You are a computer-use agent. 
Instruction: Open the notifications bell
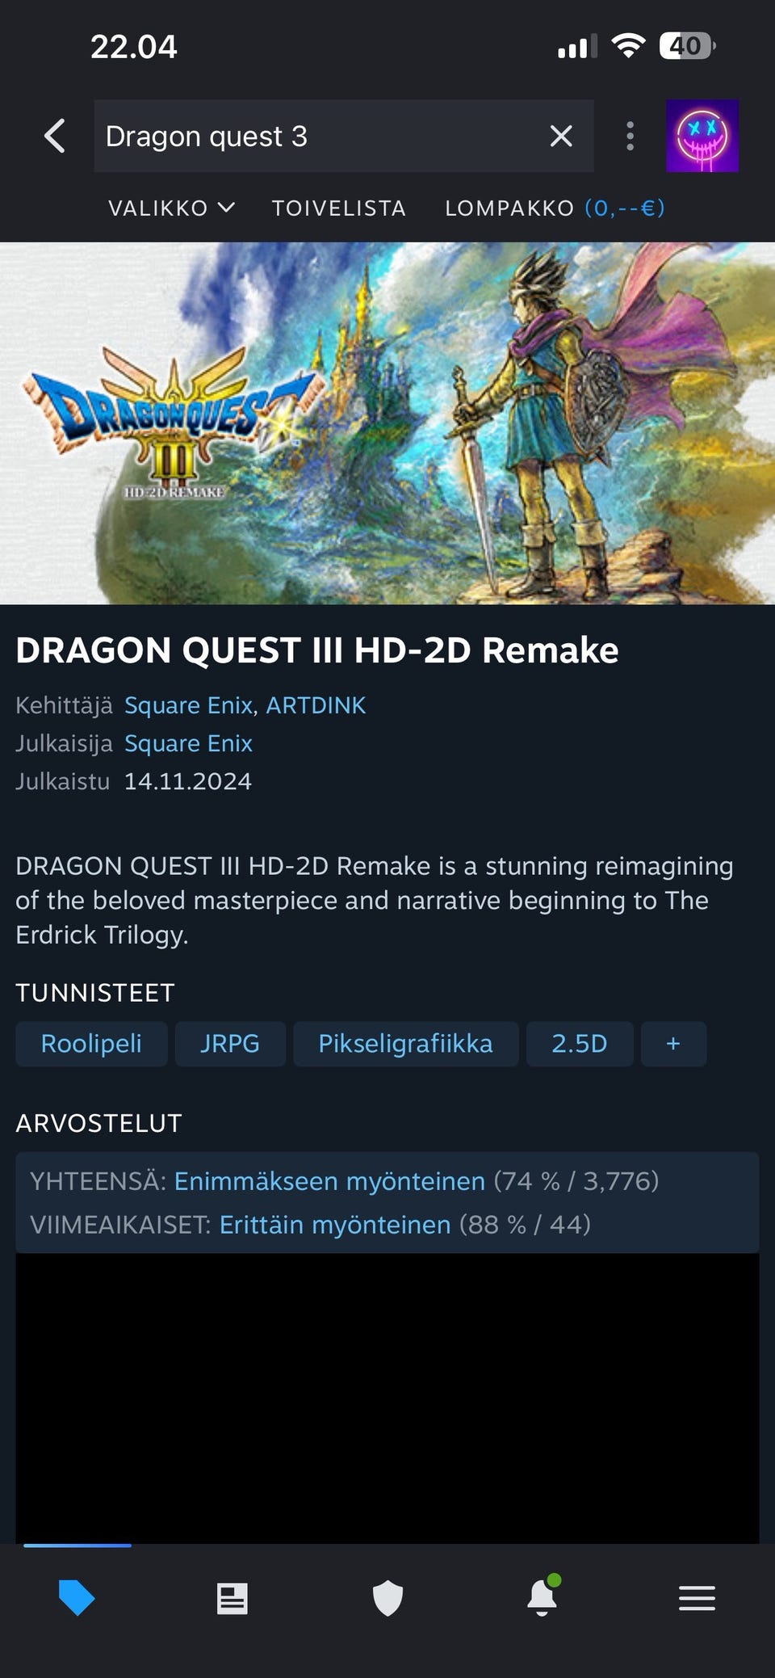point(542,1596)
